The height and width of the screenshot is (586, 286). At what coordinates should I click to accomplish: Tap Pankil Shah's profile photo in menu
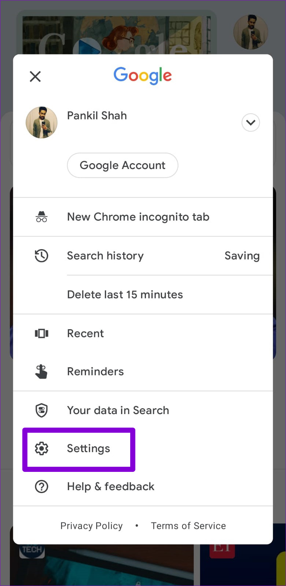[x=41, y=123]
